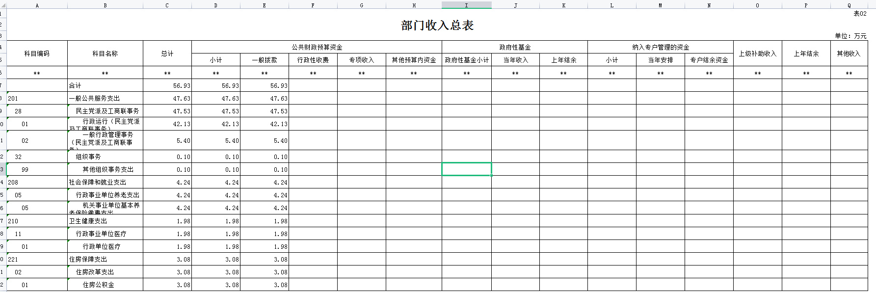Select the 行政单位医疗 cell

(x=105, y=246)
